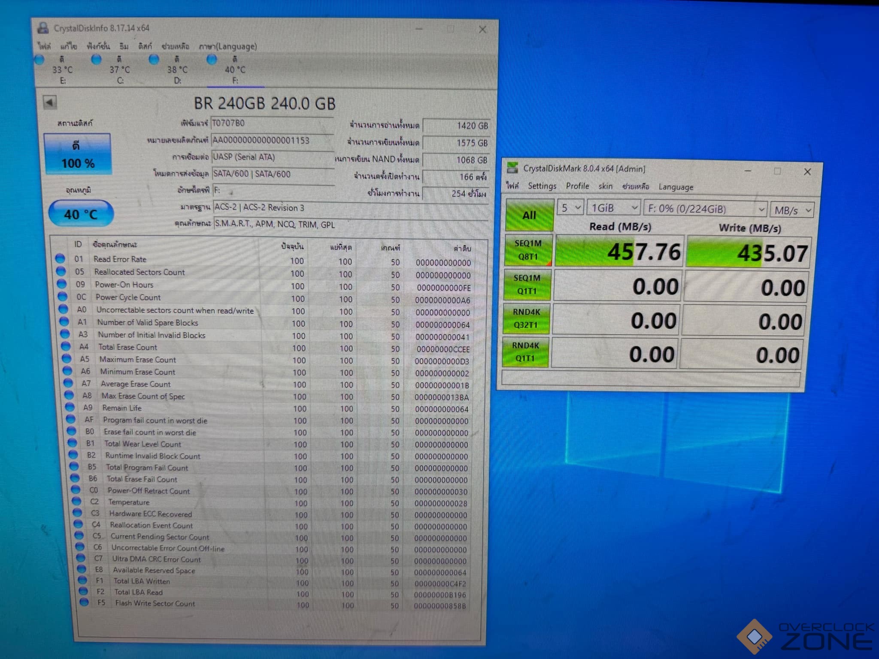The width and height of the screenshot is (879, 659).
Task: Click the ID column header
Action: click(78, 244)
